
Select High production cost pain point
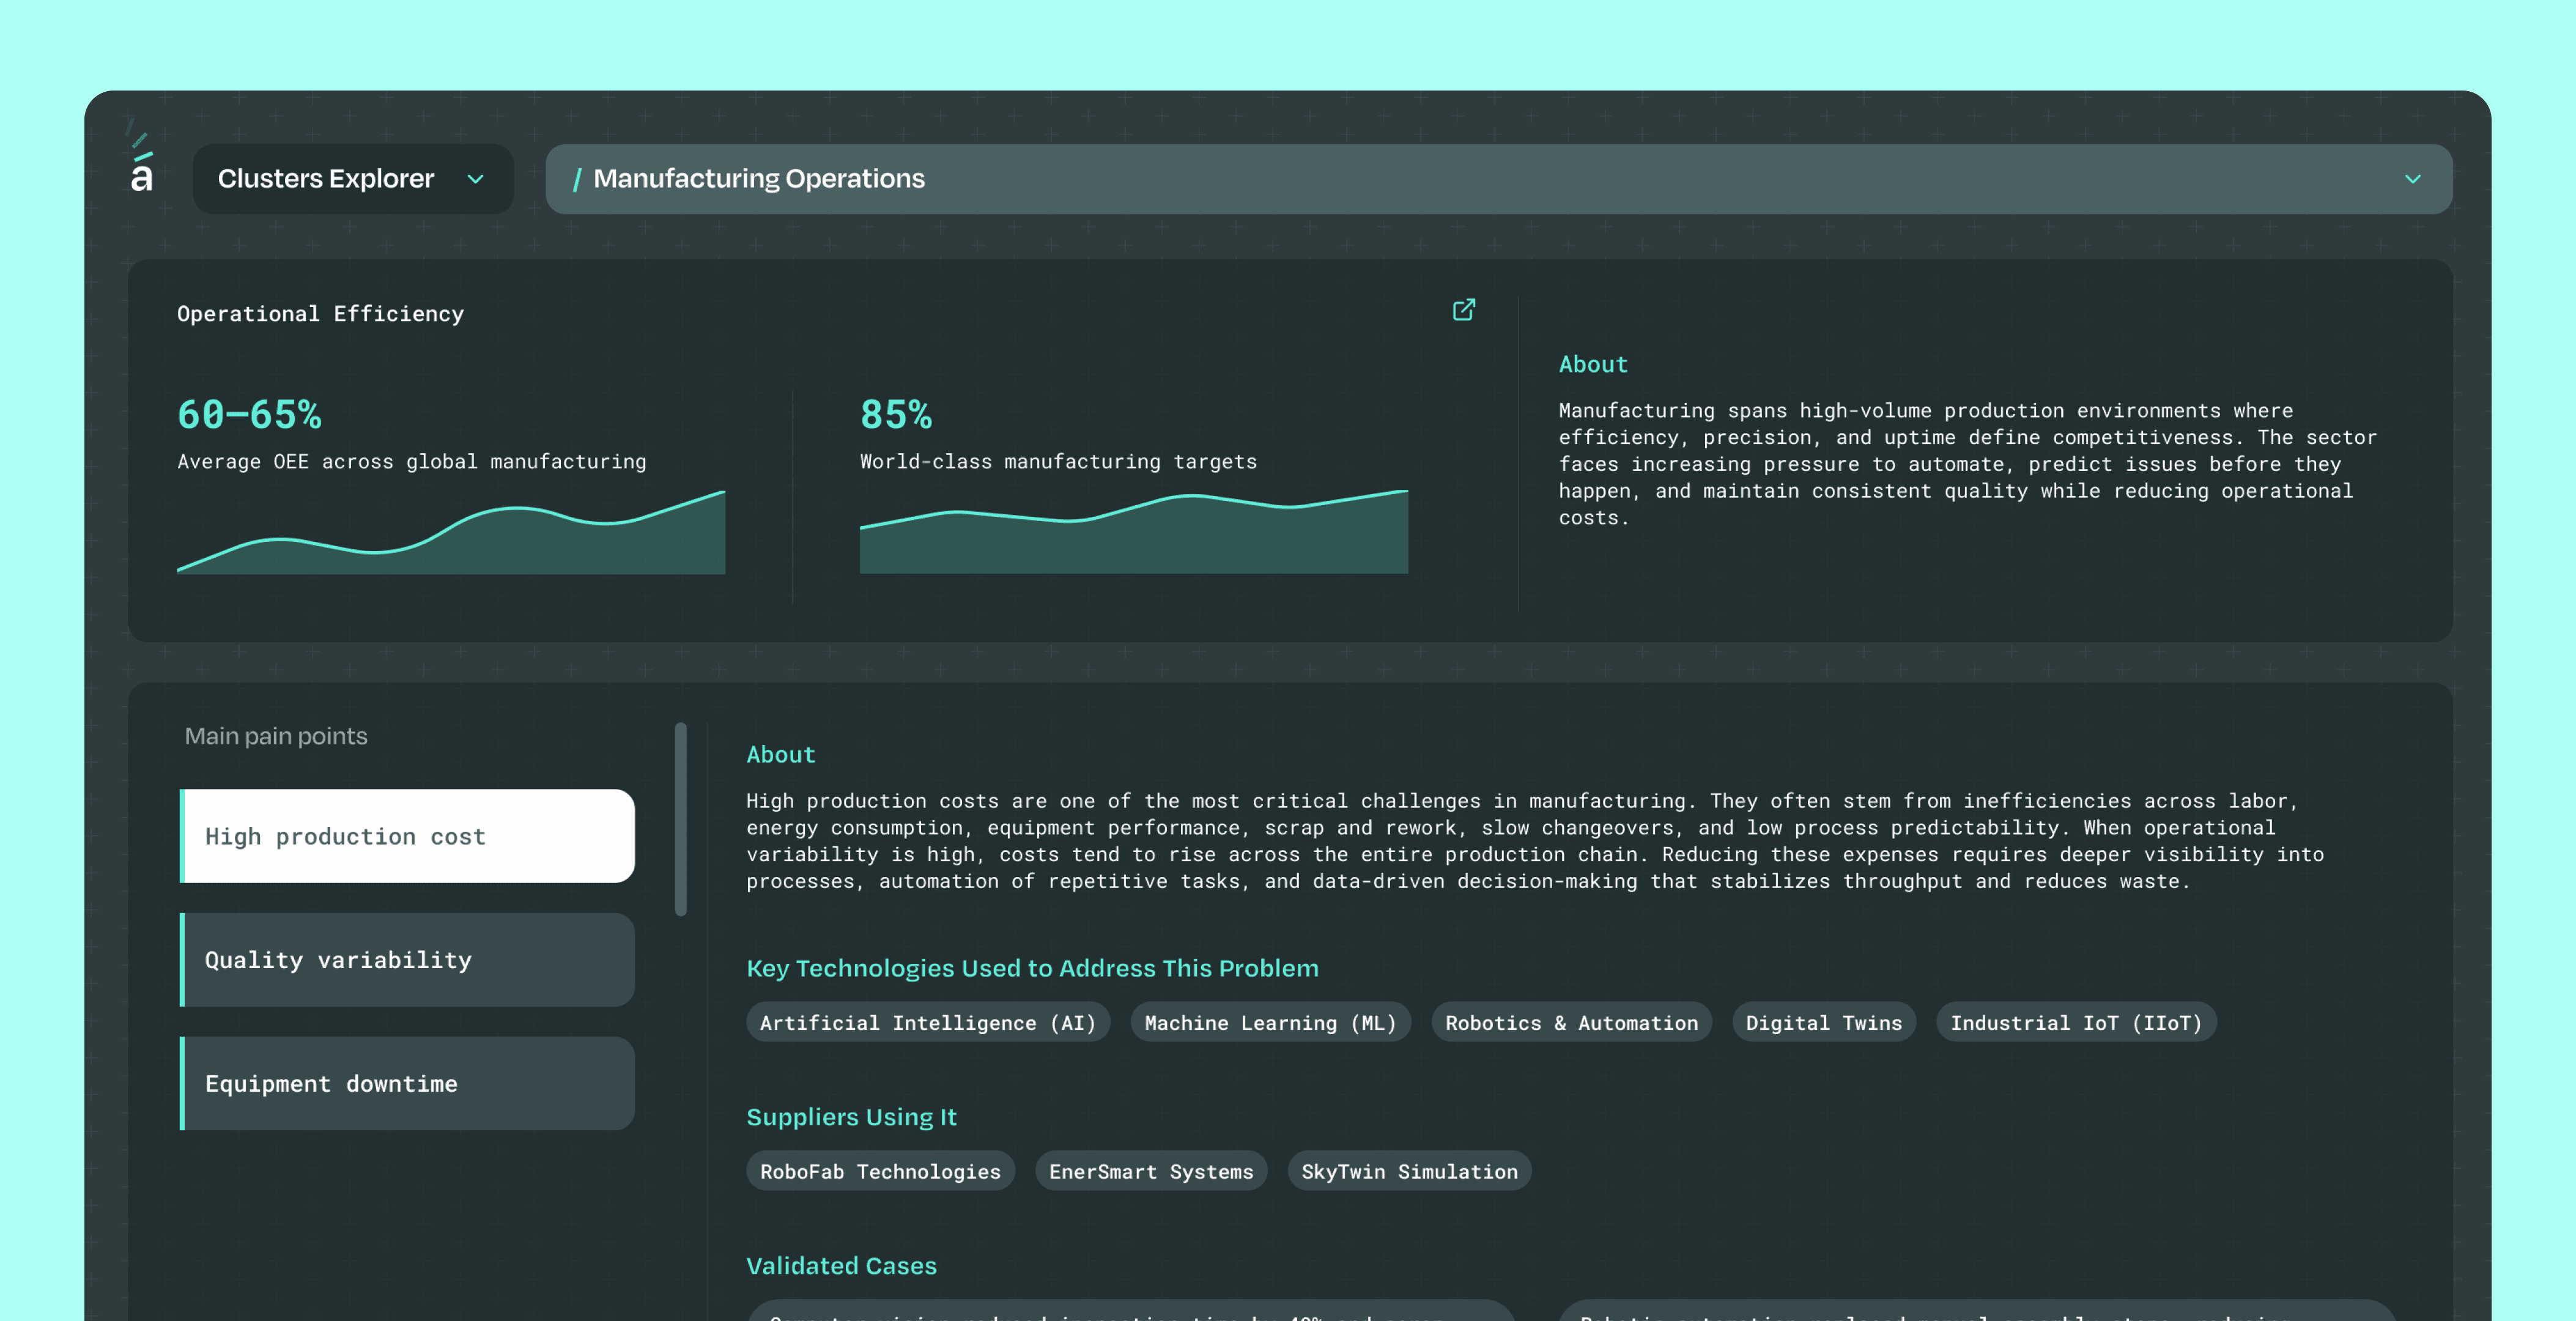point(407,836)
